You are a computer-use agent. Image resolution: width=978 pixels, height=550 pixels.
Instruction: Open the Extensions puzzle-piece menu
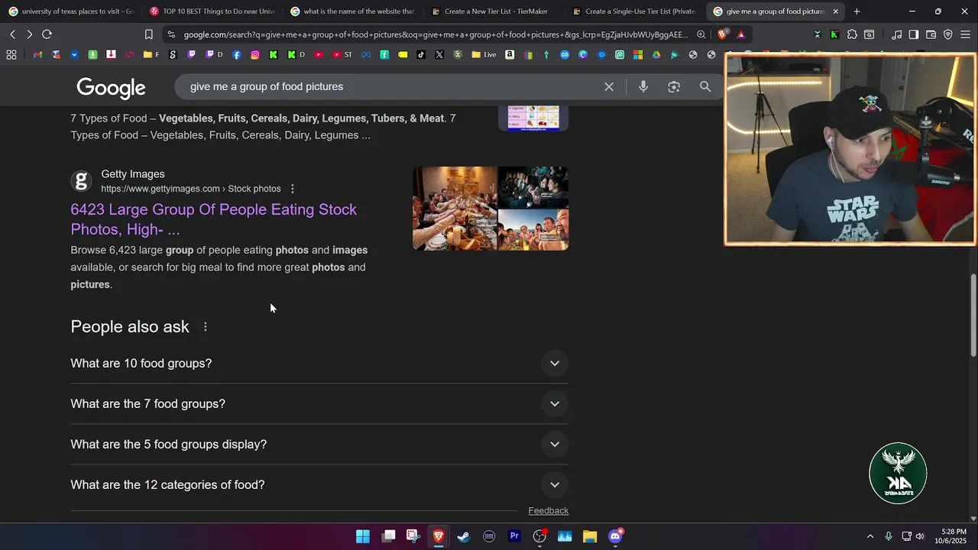[852, 34]
